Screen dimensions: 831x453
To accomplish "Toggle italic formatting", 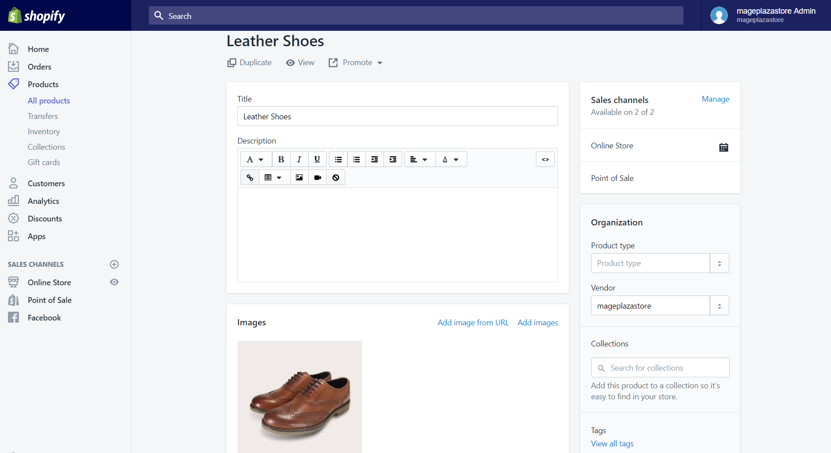I will [x=299, y=159].
